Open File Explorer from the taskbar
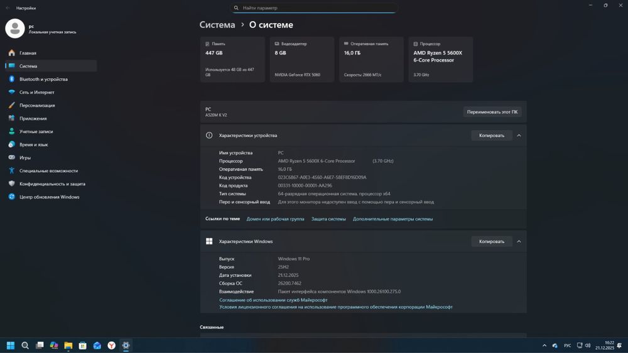The height and width of the screenshot is (353, 628). point(68,345)
